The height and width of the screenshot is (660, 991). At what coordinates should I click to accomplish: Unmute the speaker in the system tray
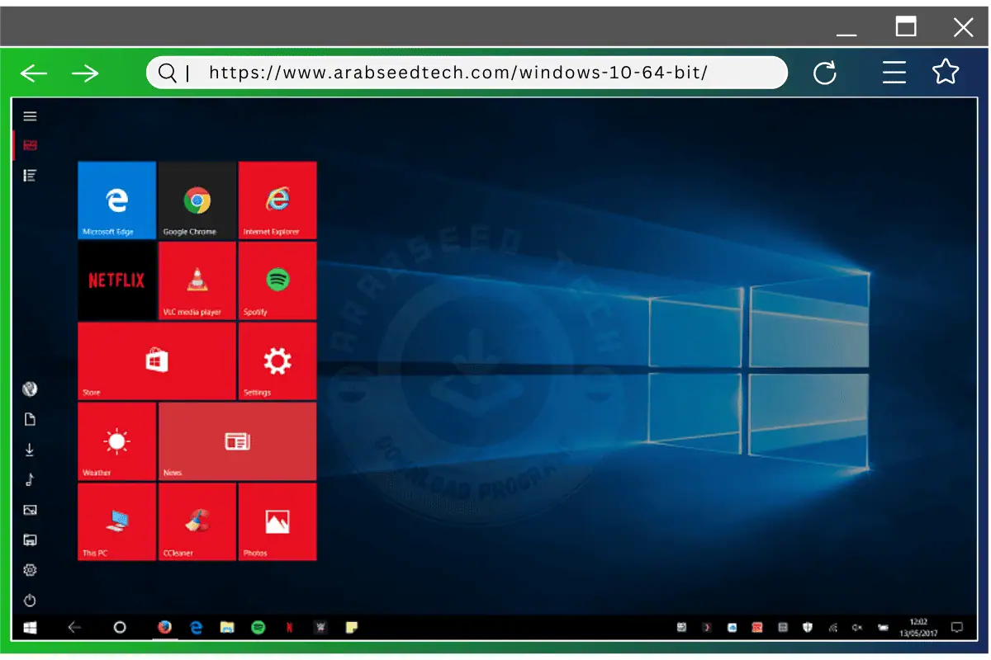856,628
